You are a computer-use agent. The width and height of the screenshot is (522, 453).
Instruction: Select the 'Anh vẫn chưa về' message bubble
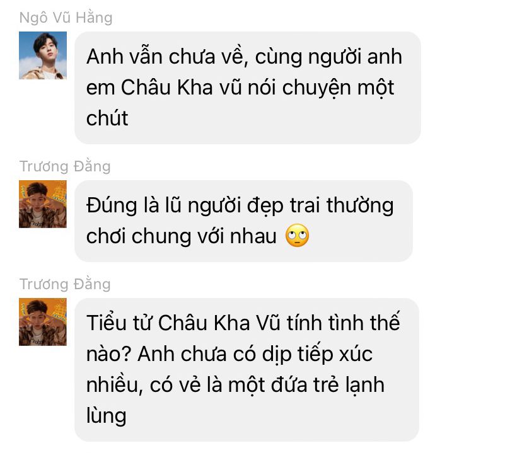click(247, 88)
